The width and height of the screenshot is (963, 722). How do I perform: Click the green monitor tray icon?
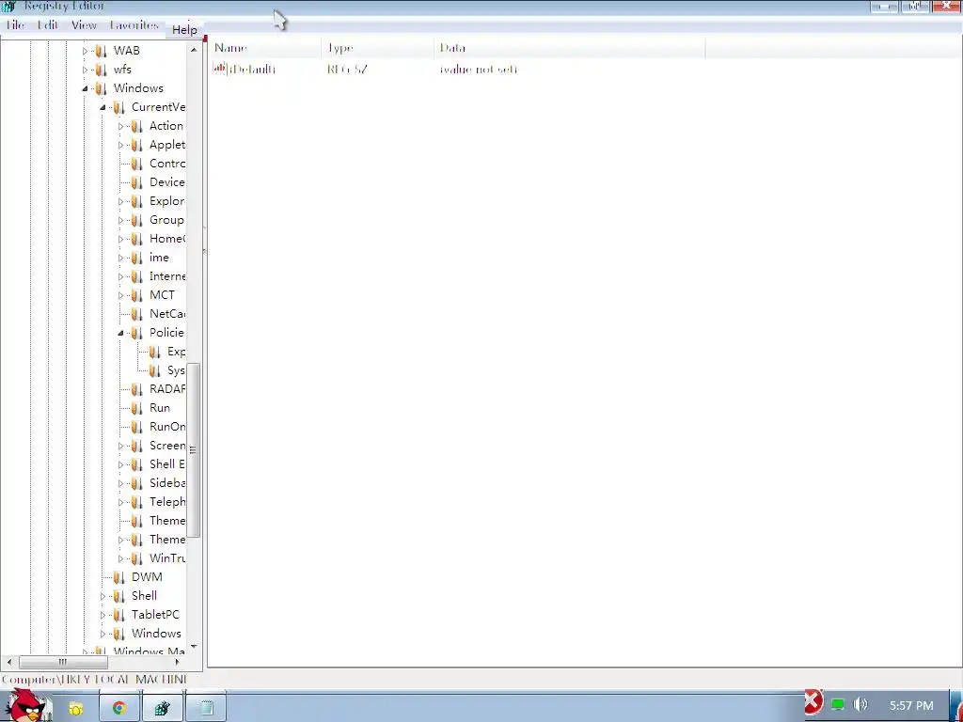pos(838,705)
